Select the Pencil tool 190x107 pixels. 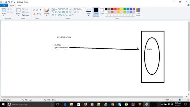[34, 10]
